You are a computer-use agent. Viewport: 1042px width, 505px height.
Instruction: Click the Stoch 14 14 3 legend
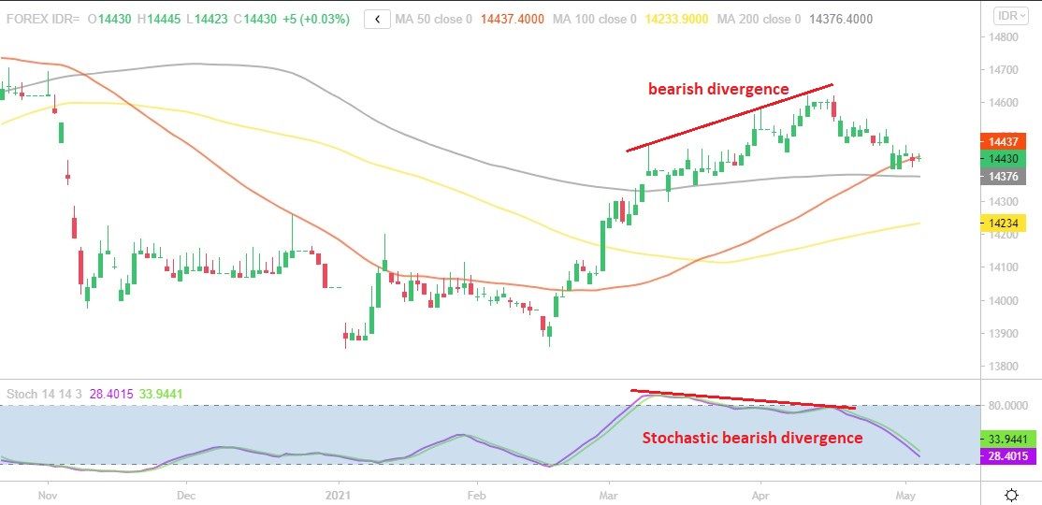pos(45,394)
